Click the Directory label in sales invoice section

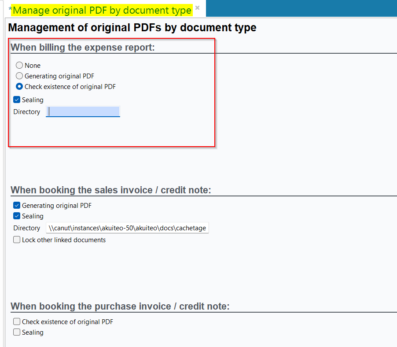pyautogui.click(x=27, y=228)
